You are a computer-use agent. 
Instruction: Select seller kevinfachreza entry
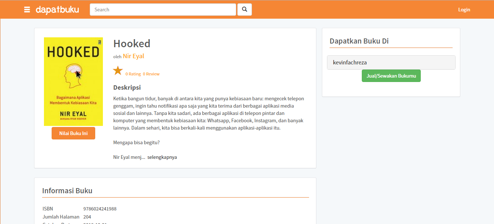click(x=391, y=62)
